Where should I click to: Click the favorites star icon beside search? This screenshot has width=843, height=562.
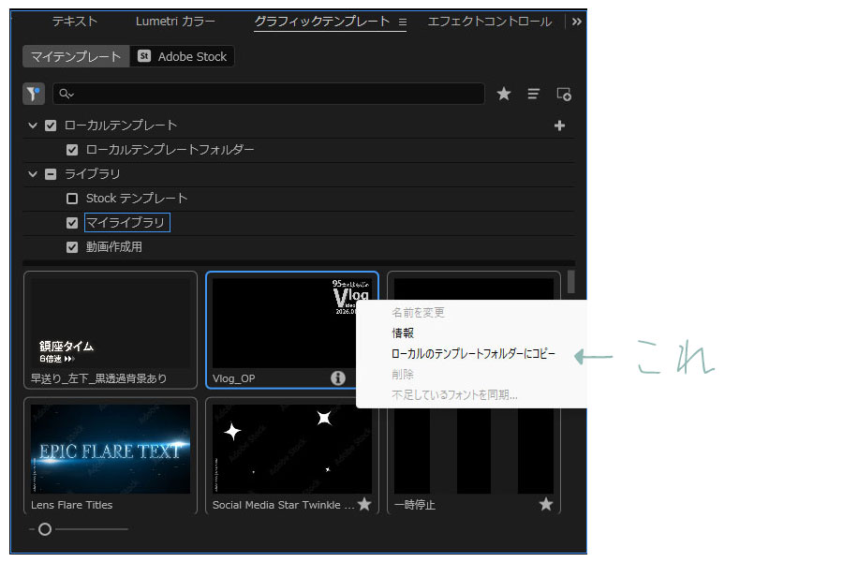pyautogui.click(x=504, y=94)
